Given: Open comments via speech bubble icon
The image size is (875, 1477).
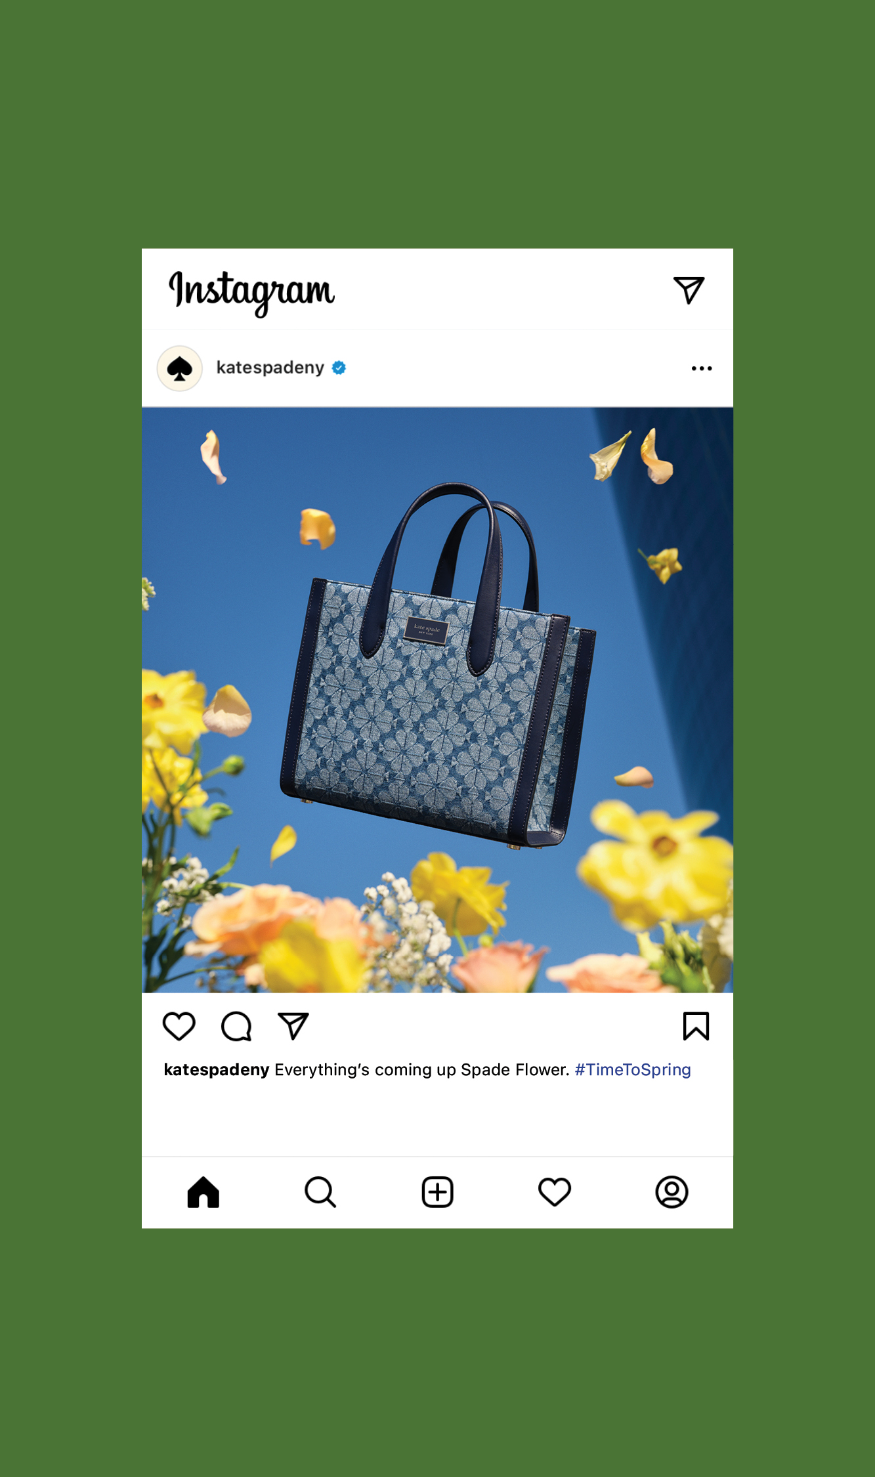Looking at the screenshot, I should click(x=236, y=1026).
